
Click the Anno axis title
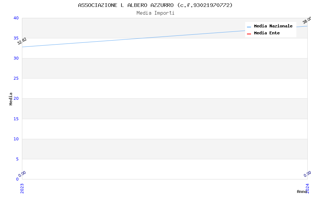pyautogui.click(x=302, y=191)
